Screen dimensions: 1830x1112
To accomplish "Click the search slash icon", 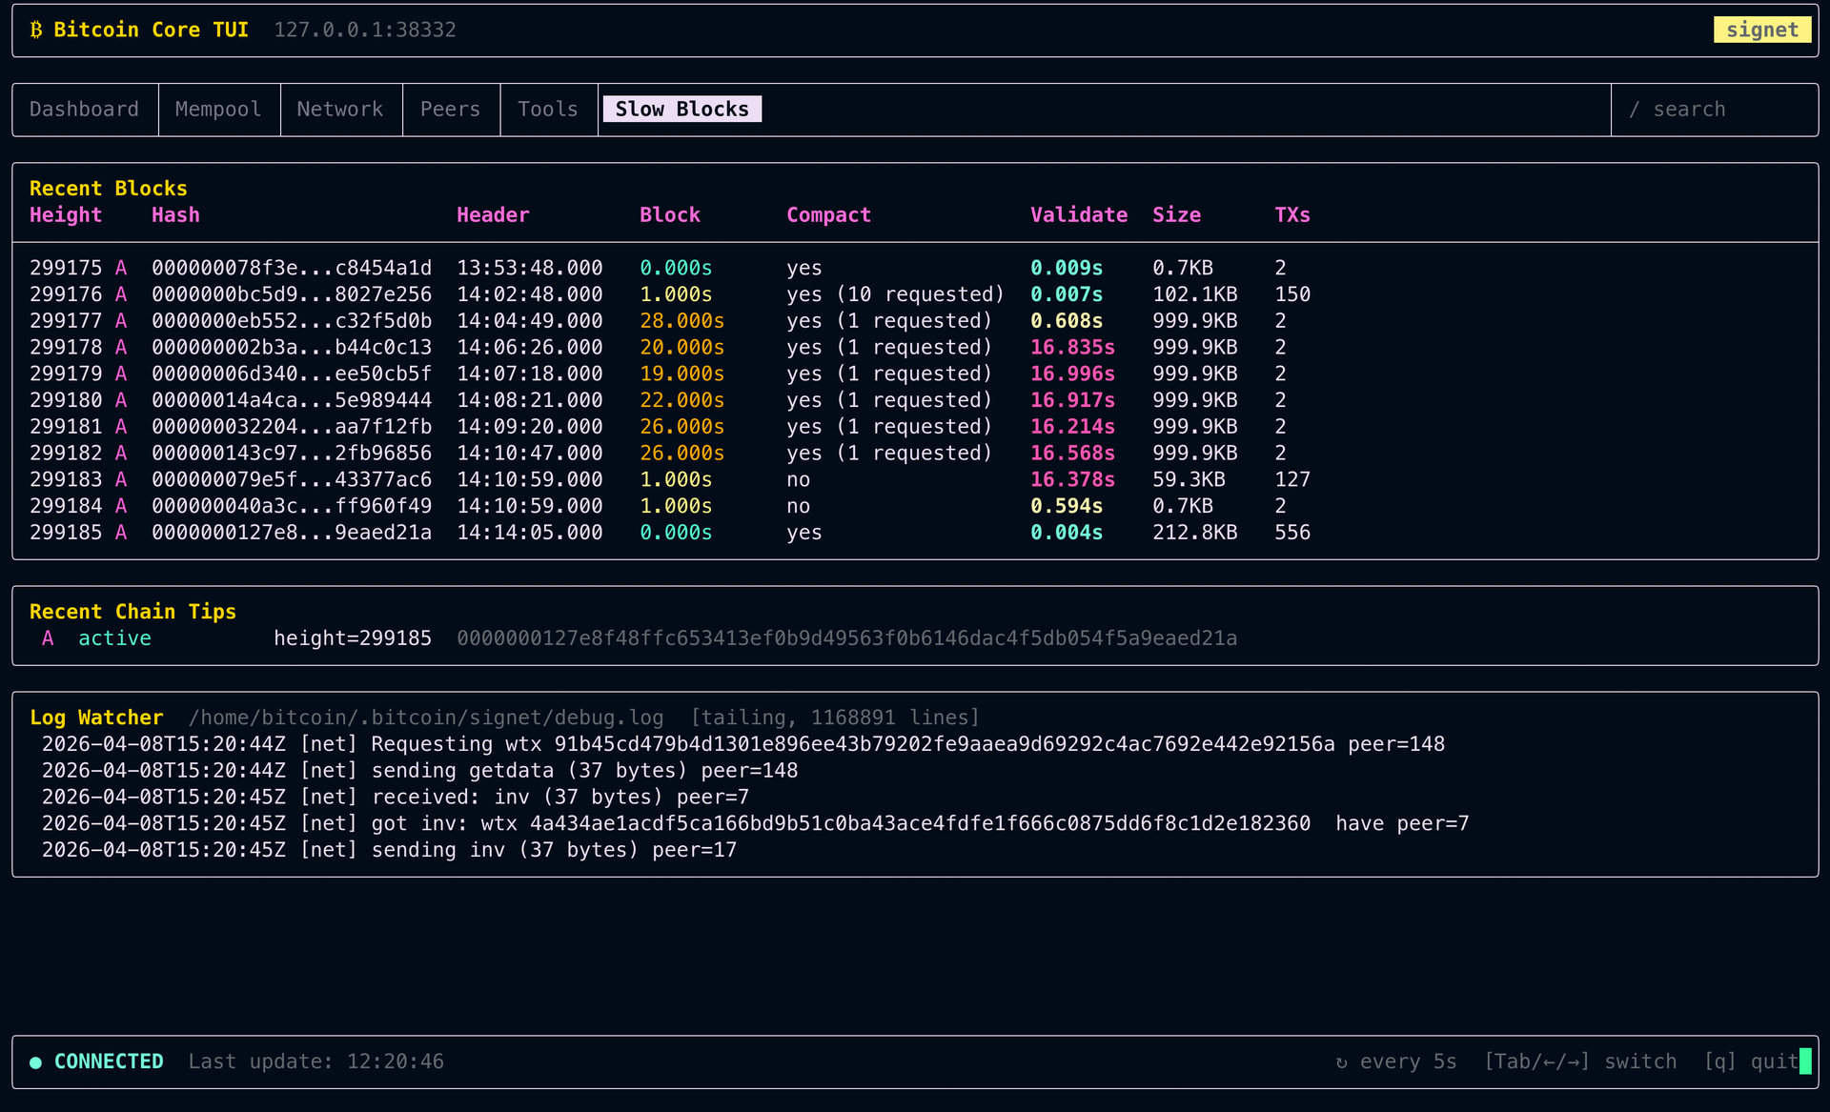I will [1634, 110].
